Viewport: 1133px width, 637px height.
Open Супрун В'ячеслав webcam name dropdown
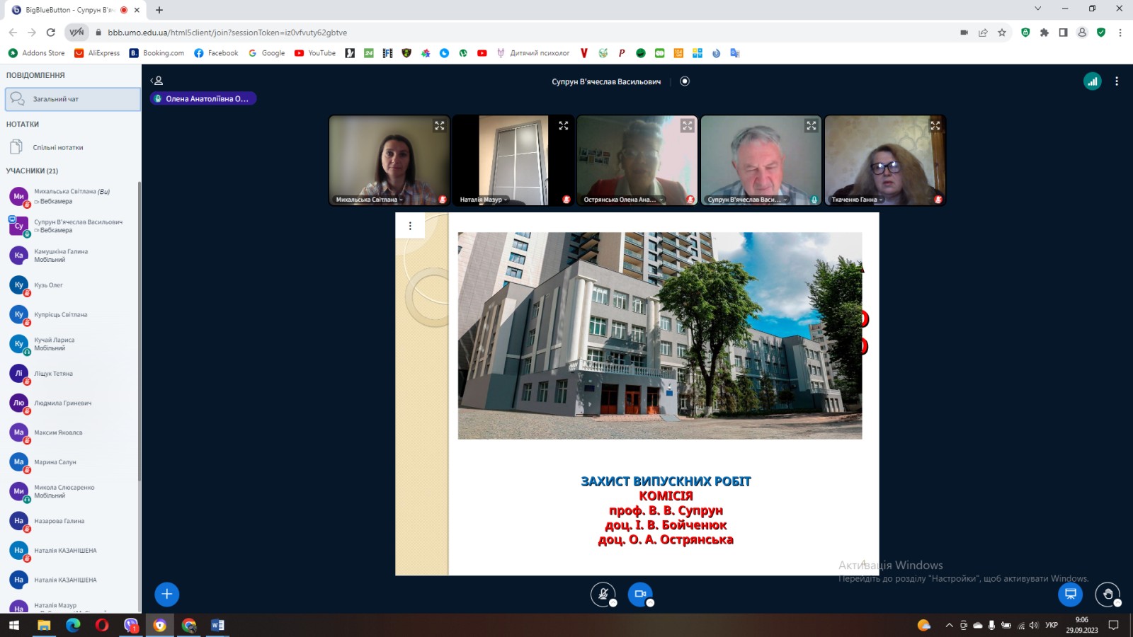tap(747, 200)
